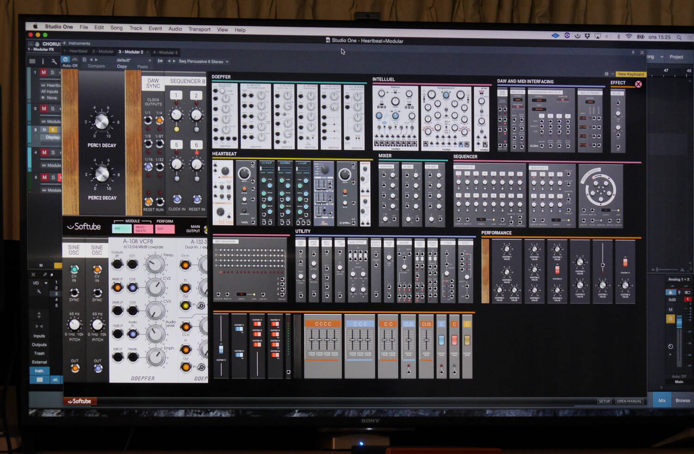694x454 pixels.
Task: Click the 1/4 clock output jack
Action: (x=159, y=120)
